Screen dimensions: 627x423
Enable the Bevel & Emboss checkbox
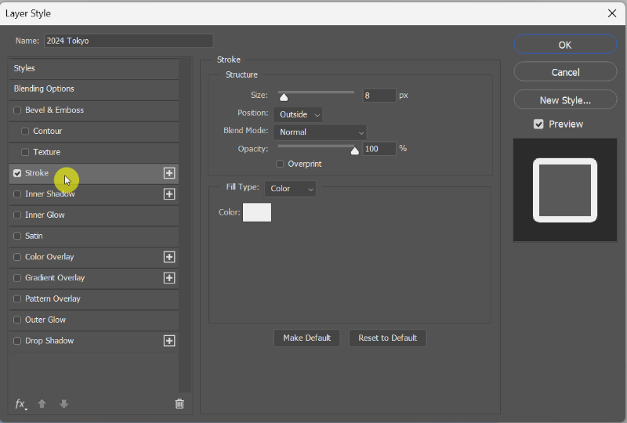pos(17,110)
